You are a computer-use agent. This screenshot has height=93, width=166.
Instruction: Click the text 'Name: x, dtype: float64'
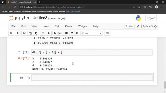pyautogui.click(x=50, y=69)
